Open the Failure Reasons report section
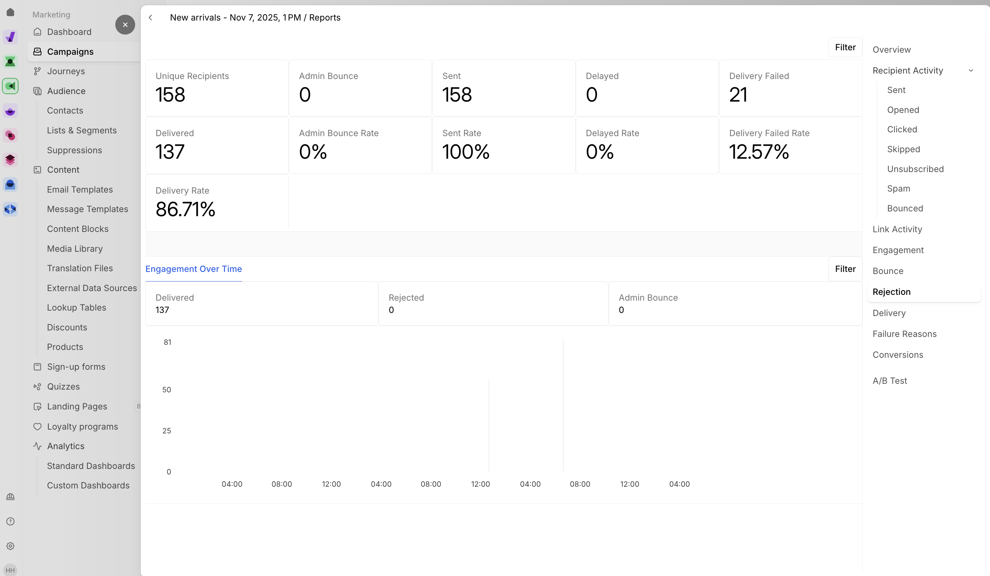The width and height of the screenshot is (990, 576). click(x=904, y=334)
